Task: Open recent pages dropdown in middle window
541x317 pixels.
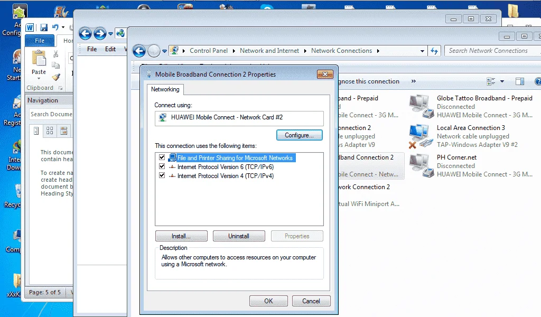Action: pos(110,34)
